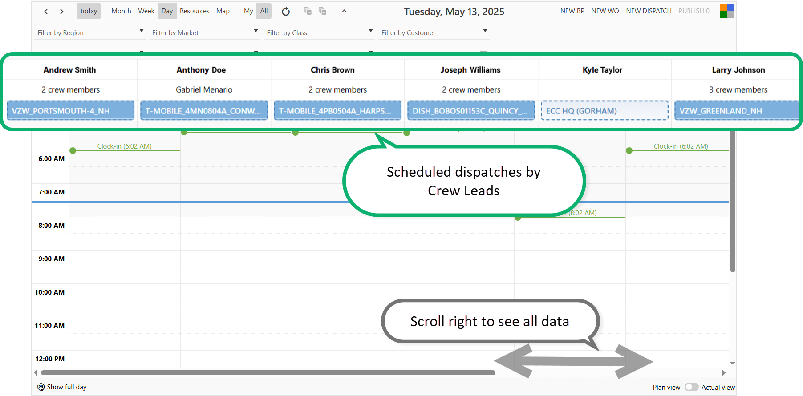Viewport: 803px width, 396px height.
Task: Click the refresh icon
Action: [286, 12]
